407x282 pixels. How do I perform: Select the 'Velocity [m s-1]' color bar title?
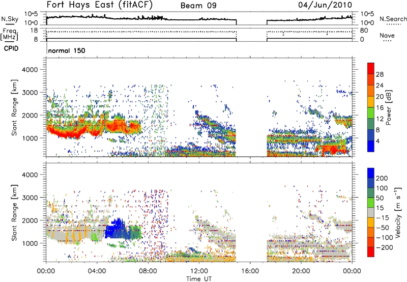398,213
